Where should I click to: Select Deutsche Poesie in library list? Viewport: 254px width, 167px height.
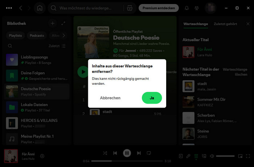(37, 92)
